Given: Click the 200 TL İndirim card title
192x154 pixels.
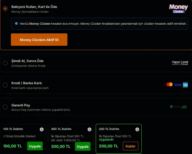Looking at the screenshot, I should (109, 129).
